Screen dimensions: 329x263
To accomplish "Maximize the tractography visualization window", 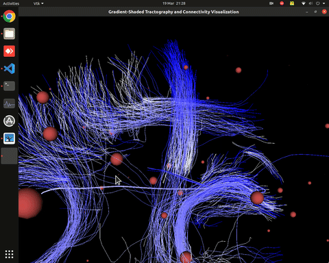I will click(315, 12).
